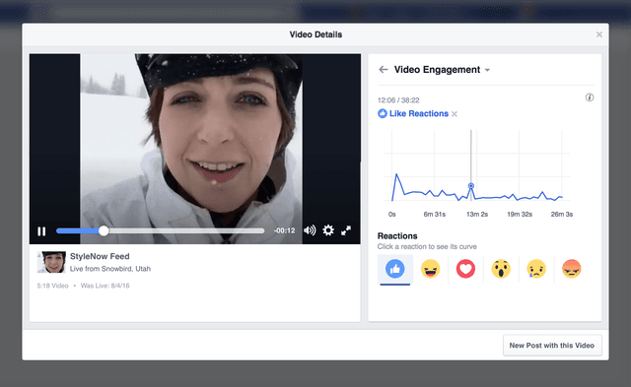Expand the Video Engagement dropdown arrow

(x=487, y=70)
